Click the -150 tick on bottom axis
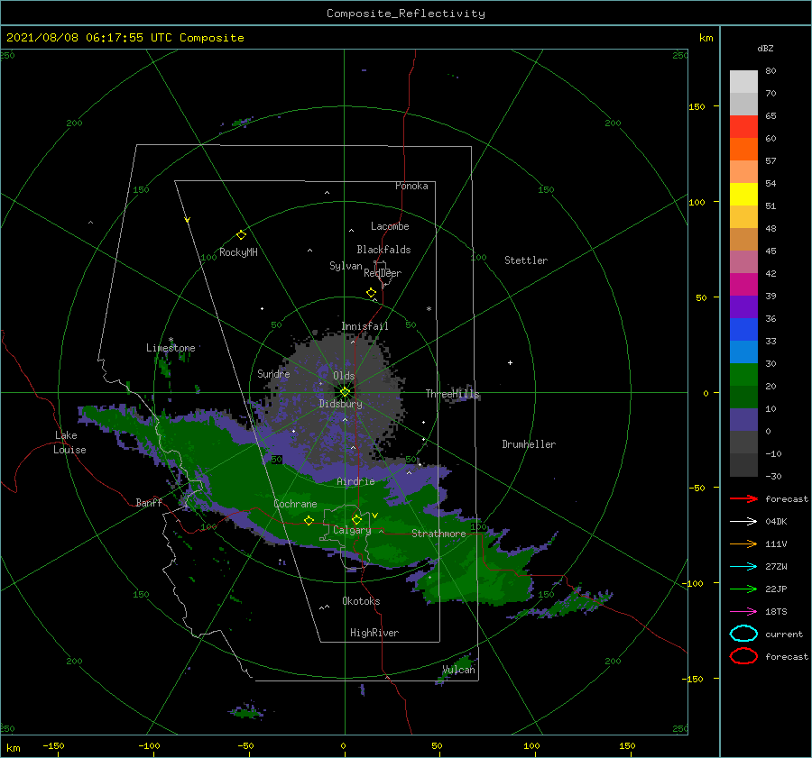 pos(53,745)
